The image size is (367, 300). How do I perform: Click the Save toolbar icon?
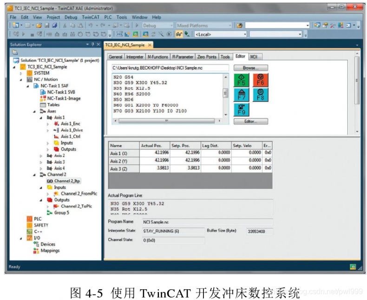(x=47, y=25)
